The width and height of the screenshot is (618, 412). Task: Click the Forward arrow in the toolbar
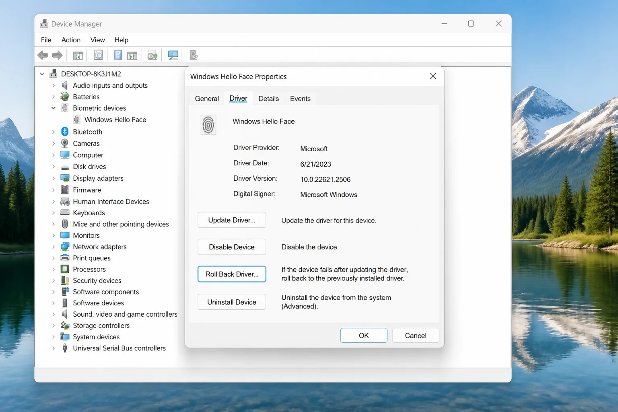[x=58, y=55]
